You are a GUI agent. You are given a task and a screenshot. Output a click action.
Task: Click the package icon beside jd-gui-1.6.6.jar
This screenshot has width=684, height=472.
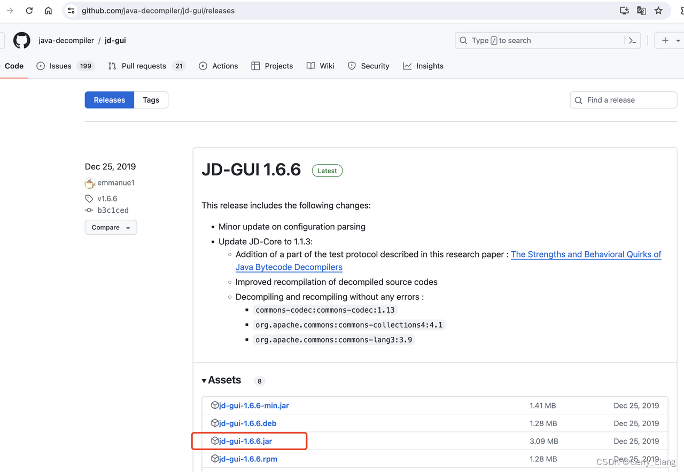pyautogui.click(x=215, y=441)
